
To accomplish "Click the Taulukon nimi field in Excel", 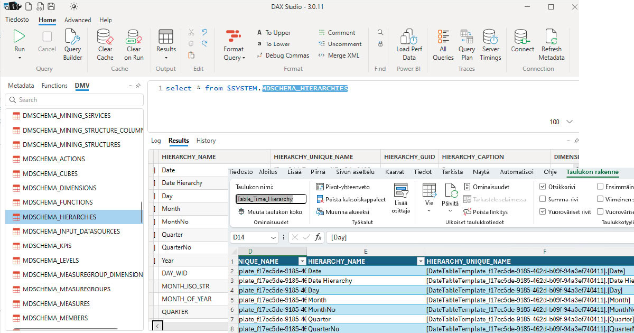I will click(271, 199).
